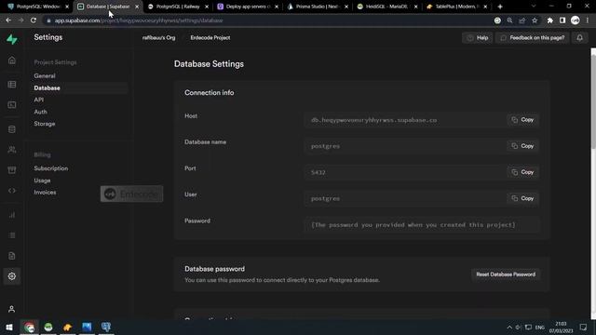
Task: Click Reset Database Password button
Action: [x=506, y=275]
